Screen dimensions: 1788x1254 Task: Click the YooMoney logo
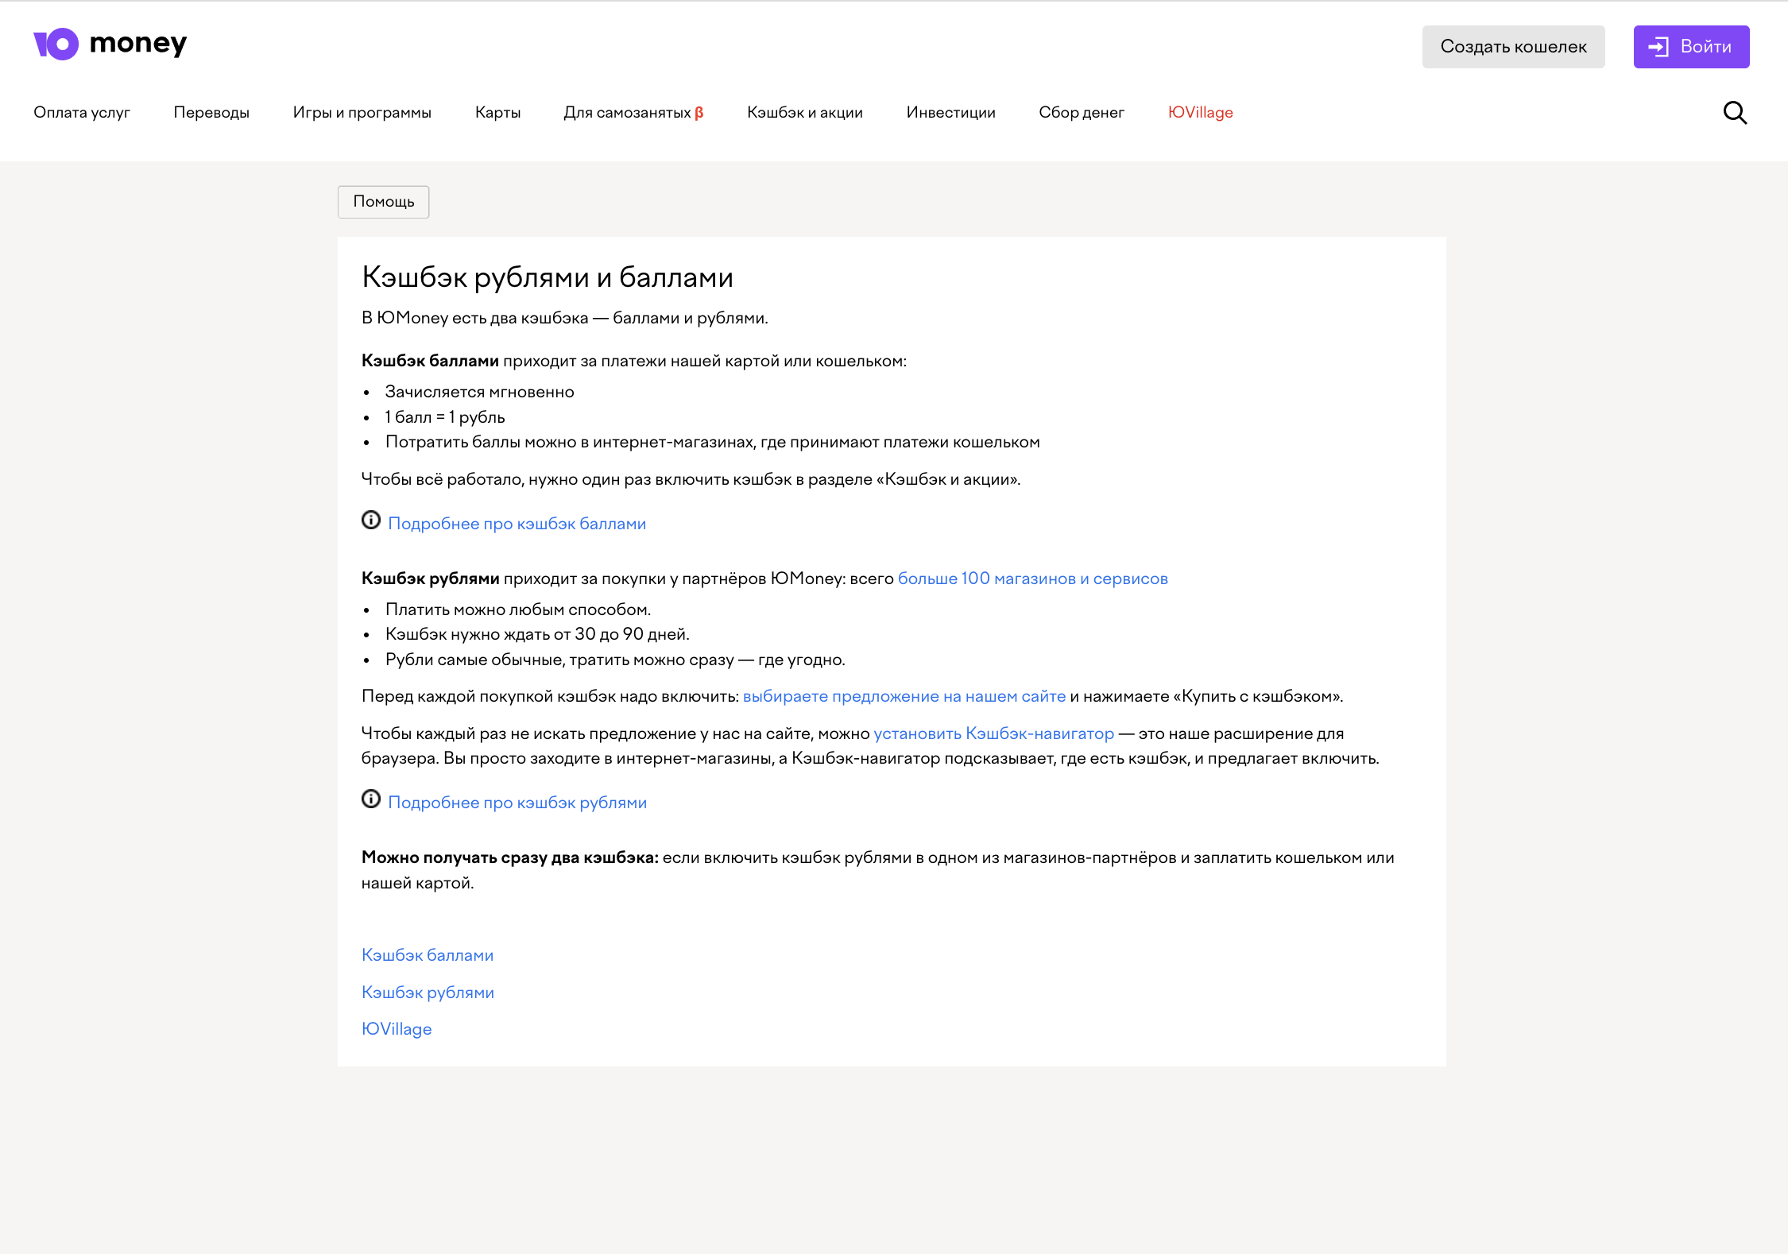click(x=110, y=45)
